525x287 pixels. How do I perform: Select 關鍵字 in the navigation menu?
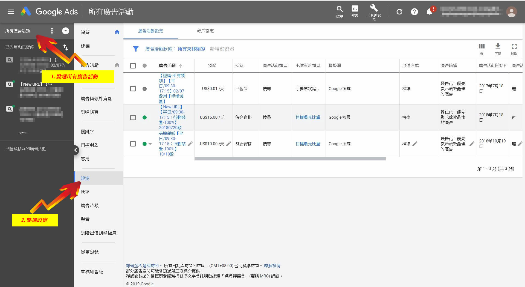point(88,131)
